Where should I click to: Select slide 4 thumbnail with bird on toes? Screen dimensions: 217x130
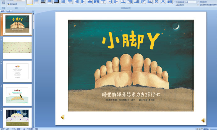tap(17, 95)
